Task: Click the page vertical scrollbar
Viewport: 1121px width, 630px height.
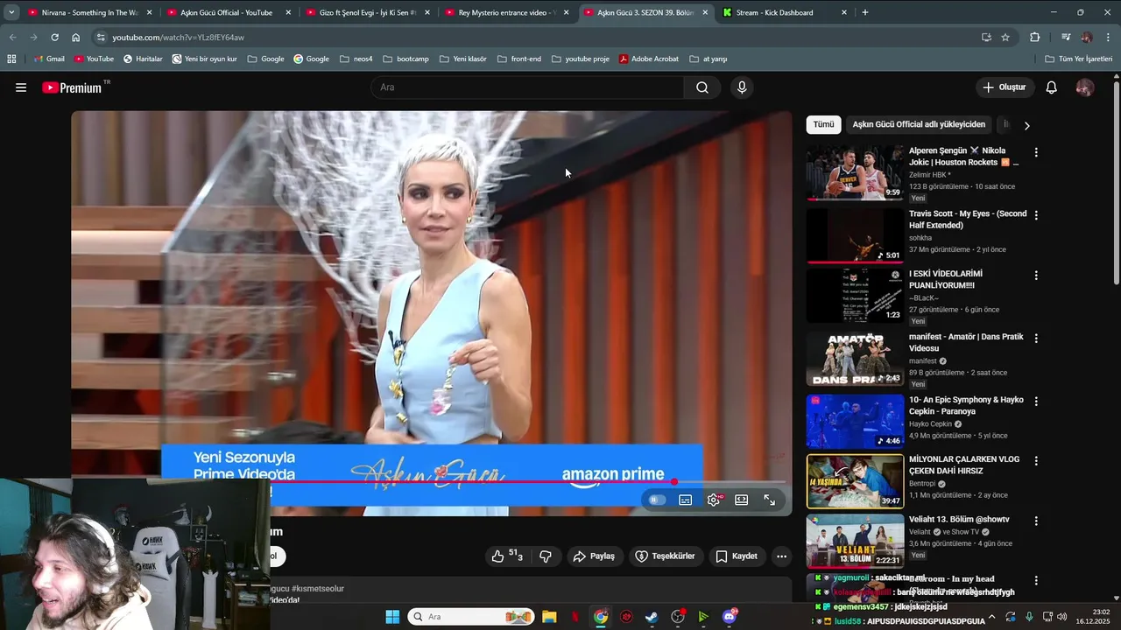Action: (x=1116, y=181)
